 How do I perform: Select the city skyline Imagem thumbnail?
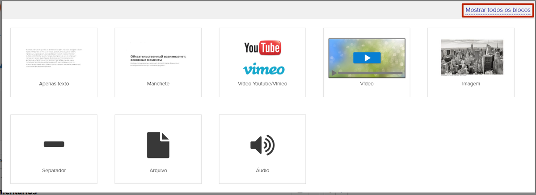472,57
